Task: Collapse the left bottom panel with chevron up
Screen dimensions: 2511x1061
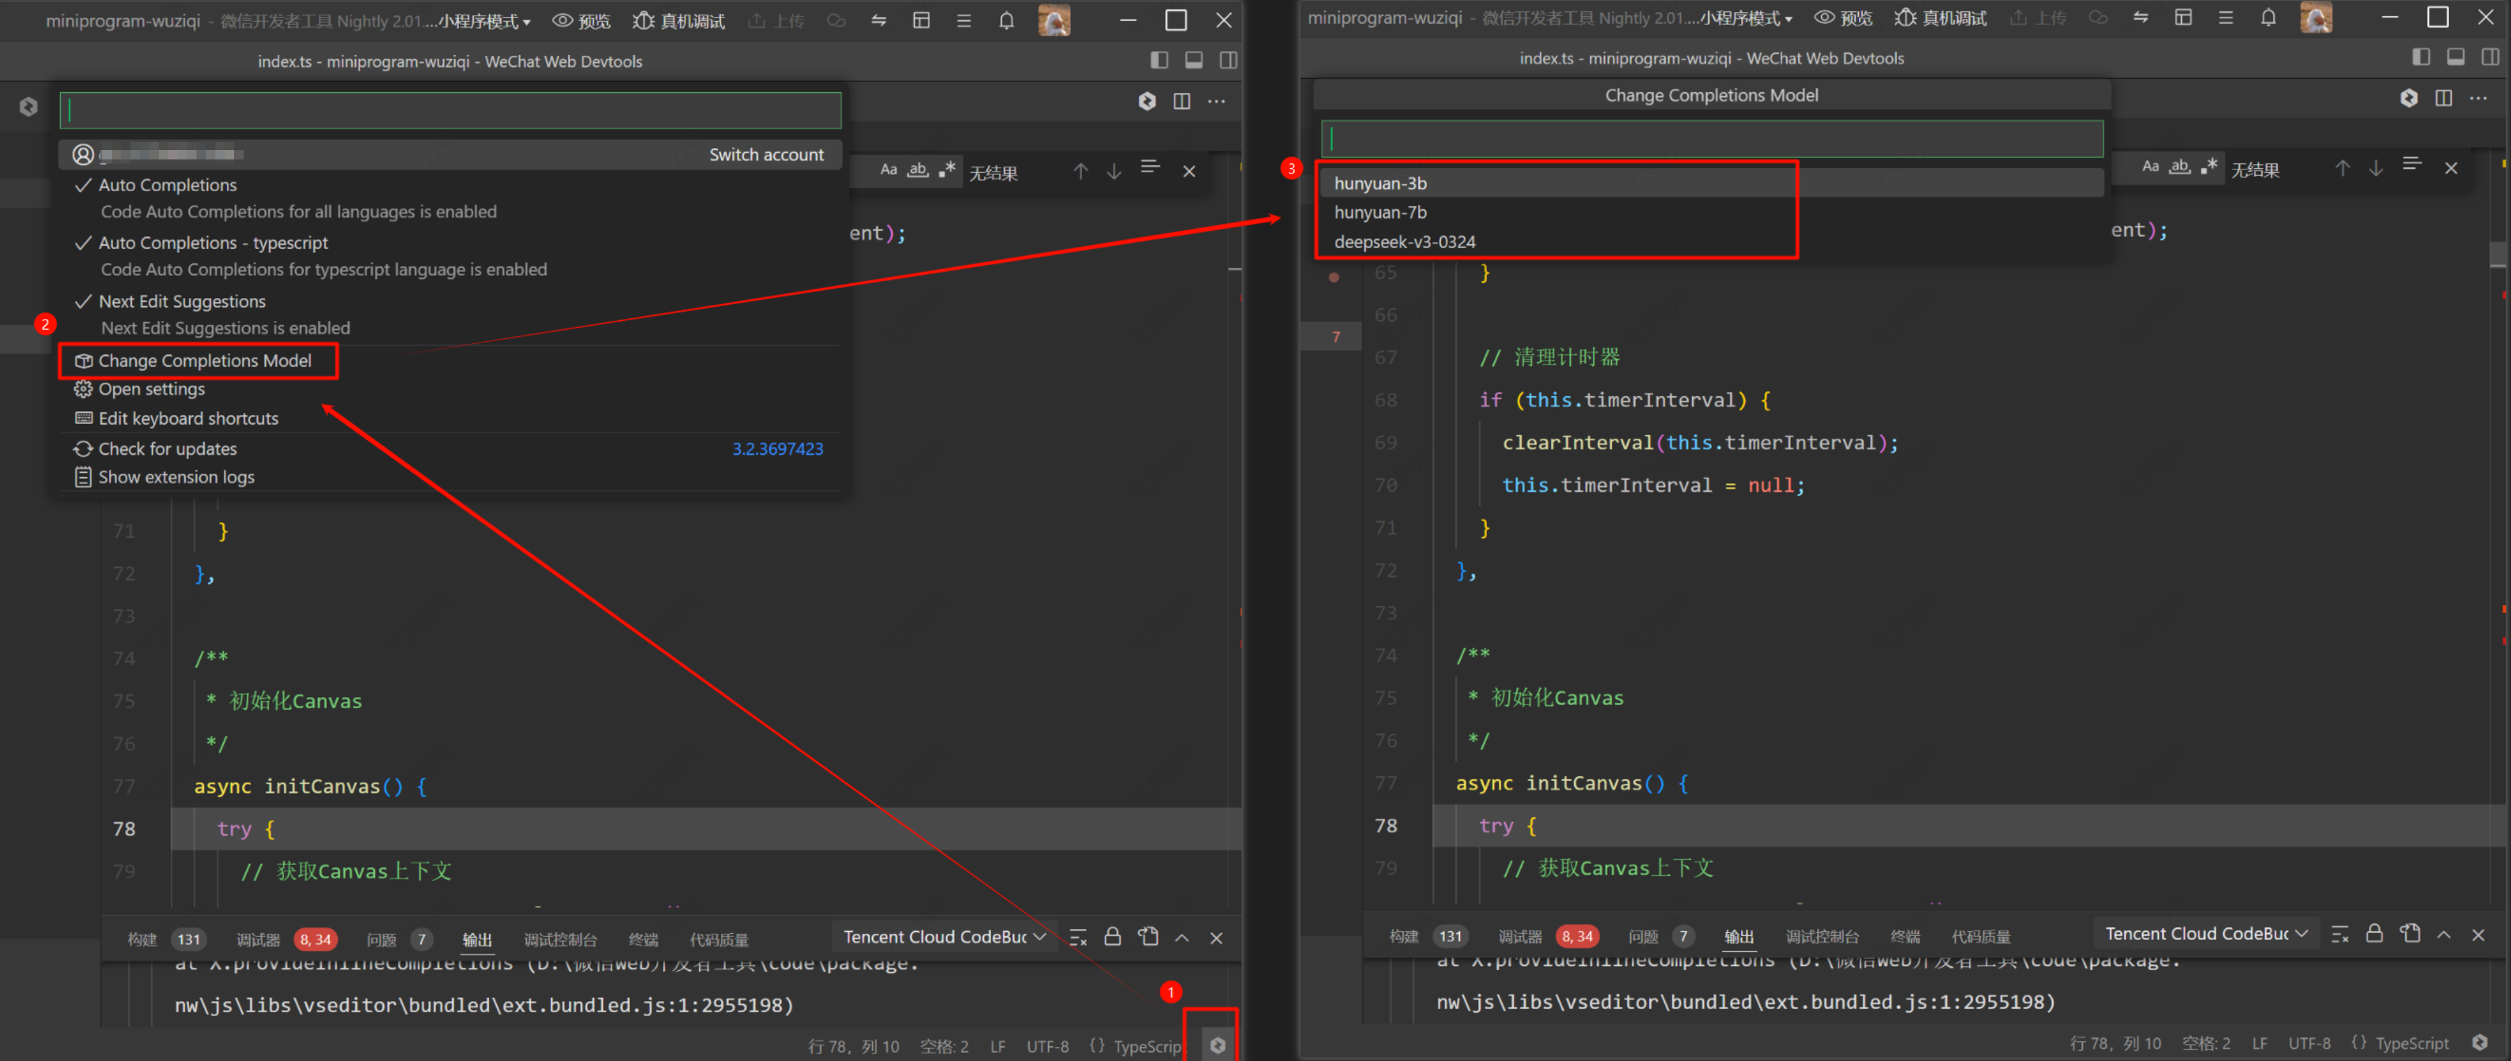Action: click(1181, 937)
